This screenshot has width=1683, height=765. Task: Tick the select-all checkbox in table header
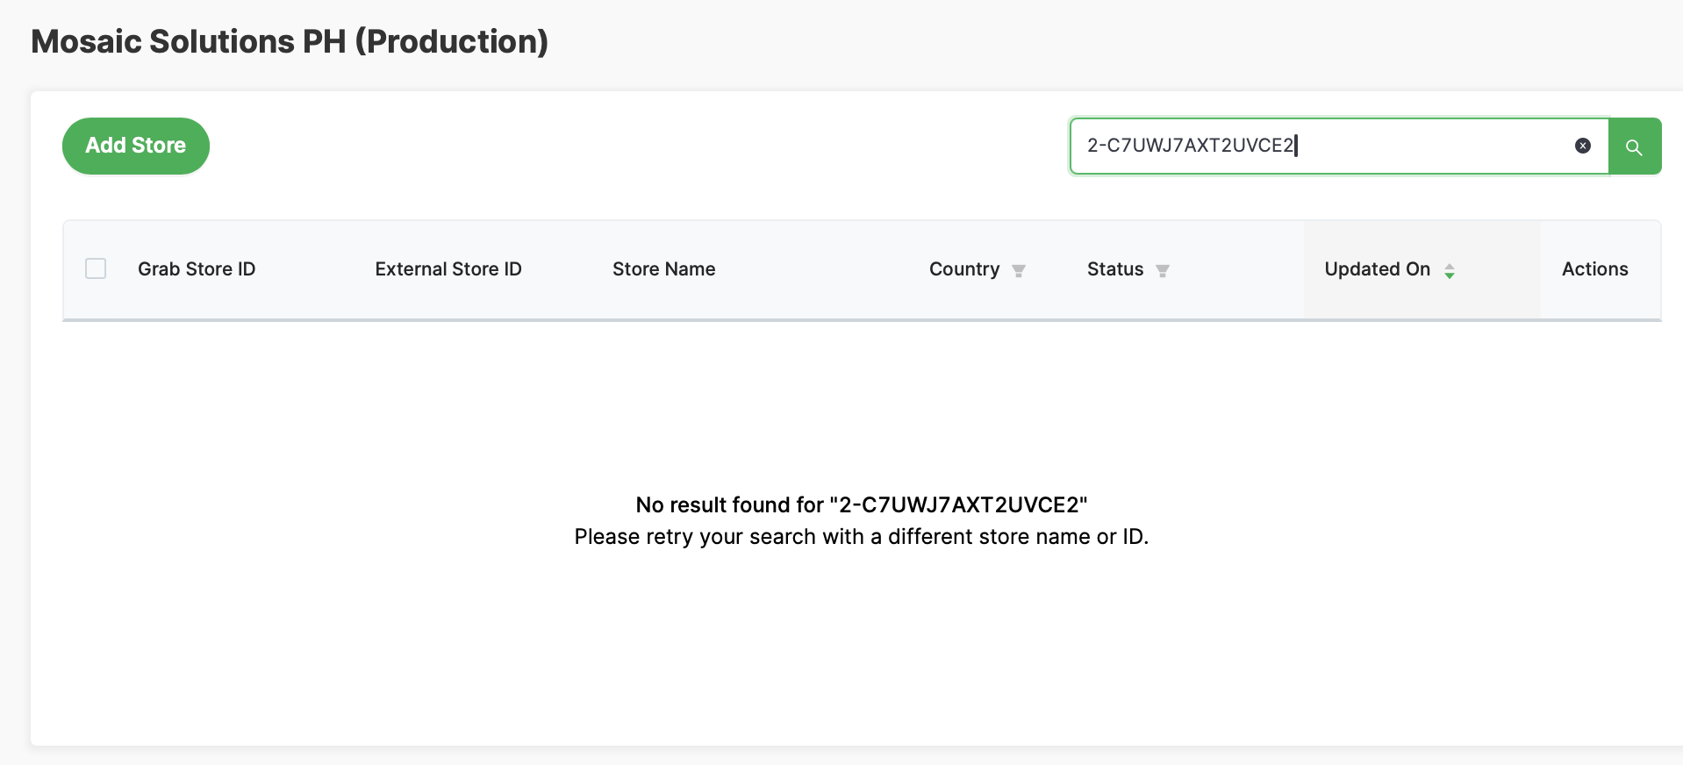[96, 268]
